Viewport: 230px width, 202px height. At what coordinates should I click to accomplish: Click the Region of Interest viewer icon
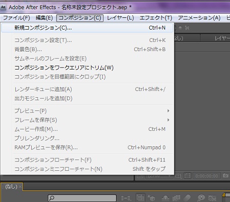click(188, 176)
